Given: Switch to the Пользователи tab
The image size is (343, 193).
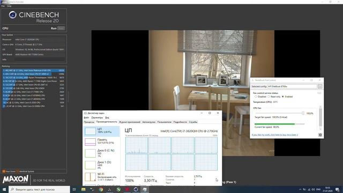Looking at the screenshot, I should (x=165, y=122).
